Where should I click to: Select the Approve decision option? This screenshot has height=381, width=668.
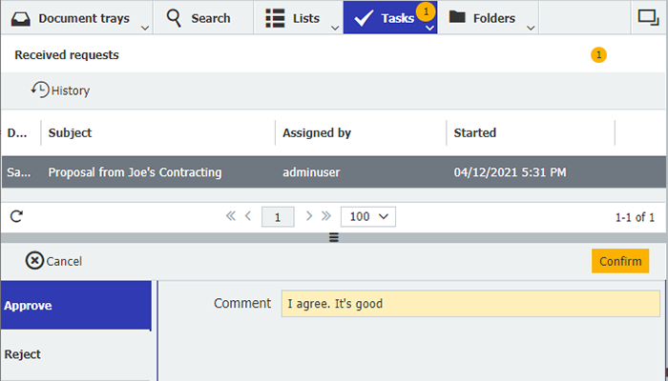pos(75,306)
